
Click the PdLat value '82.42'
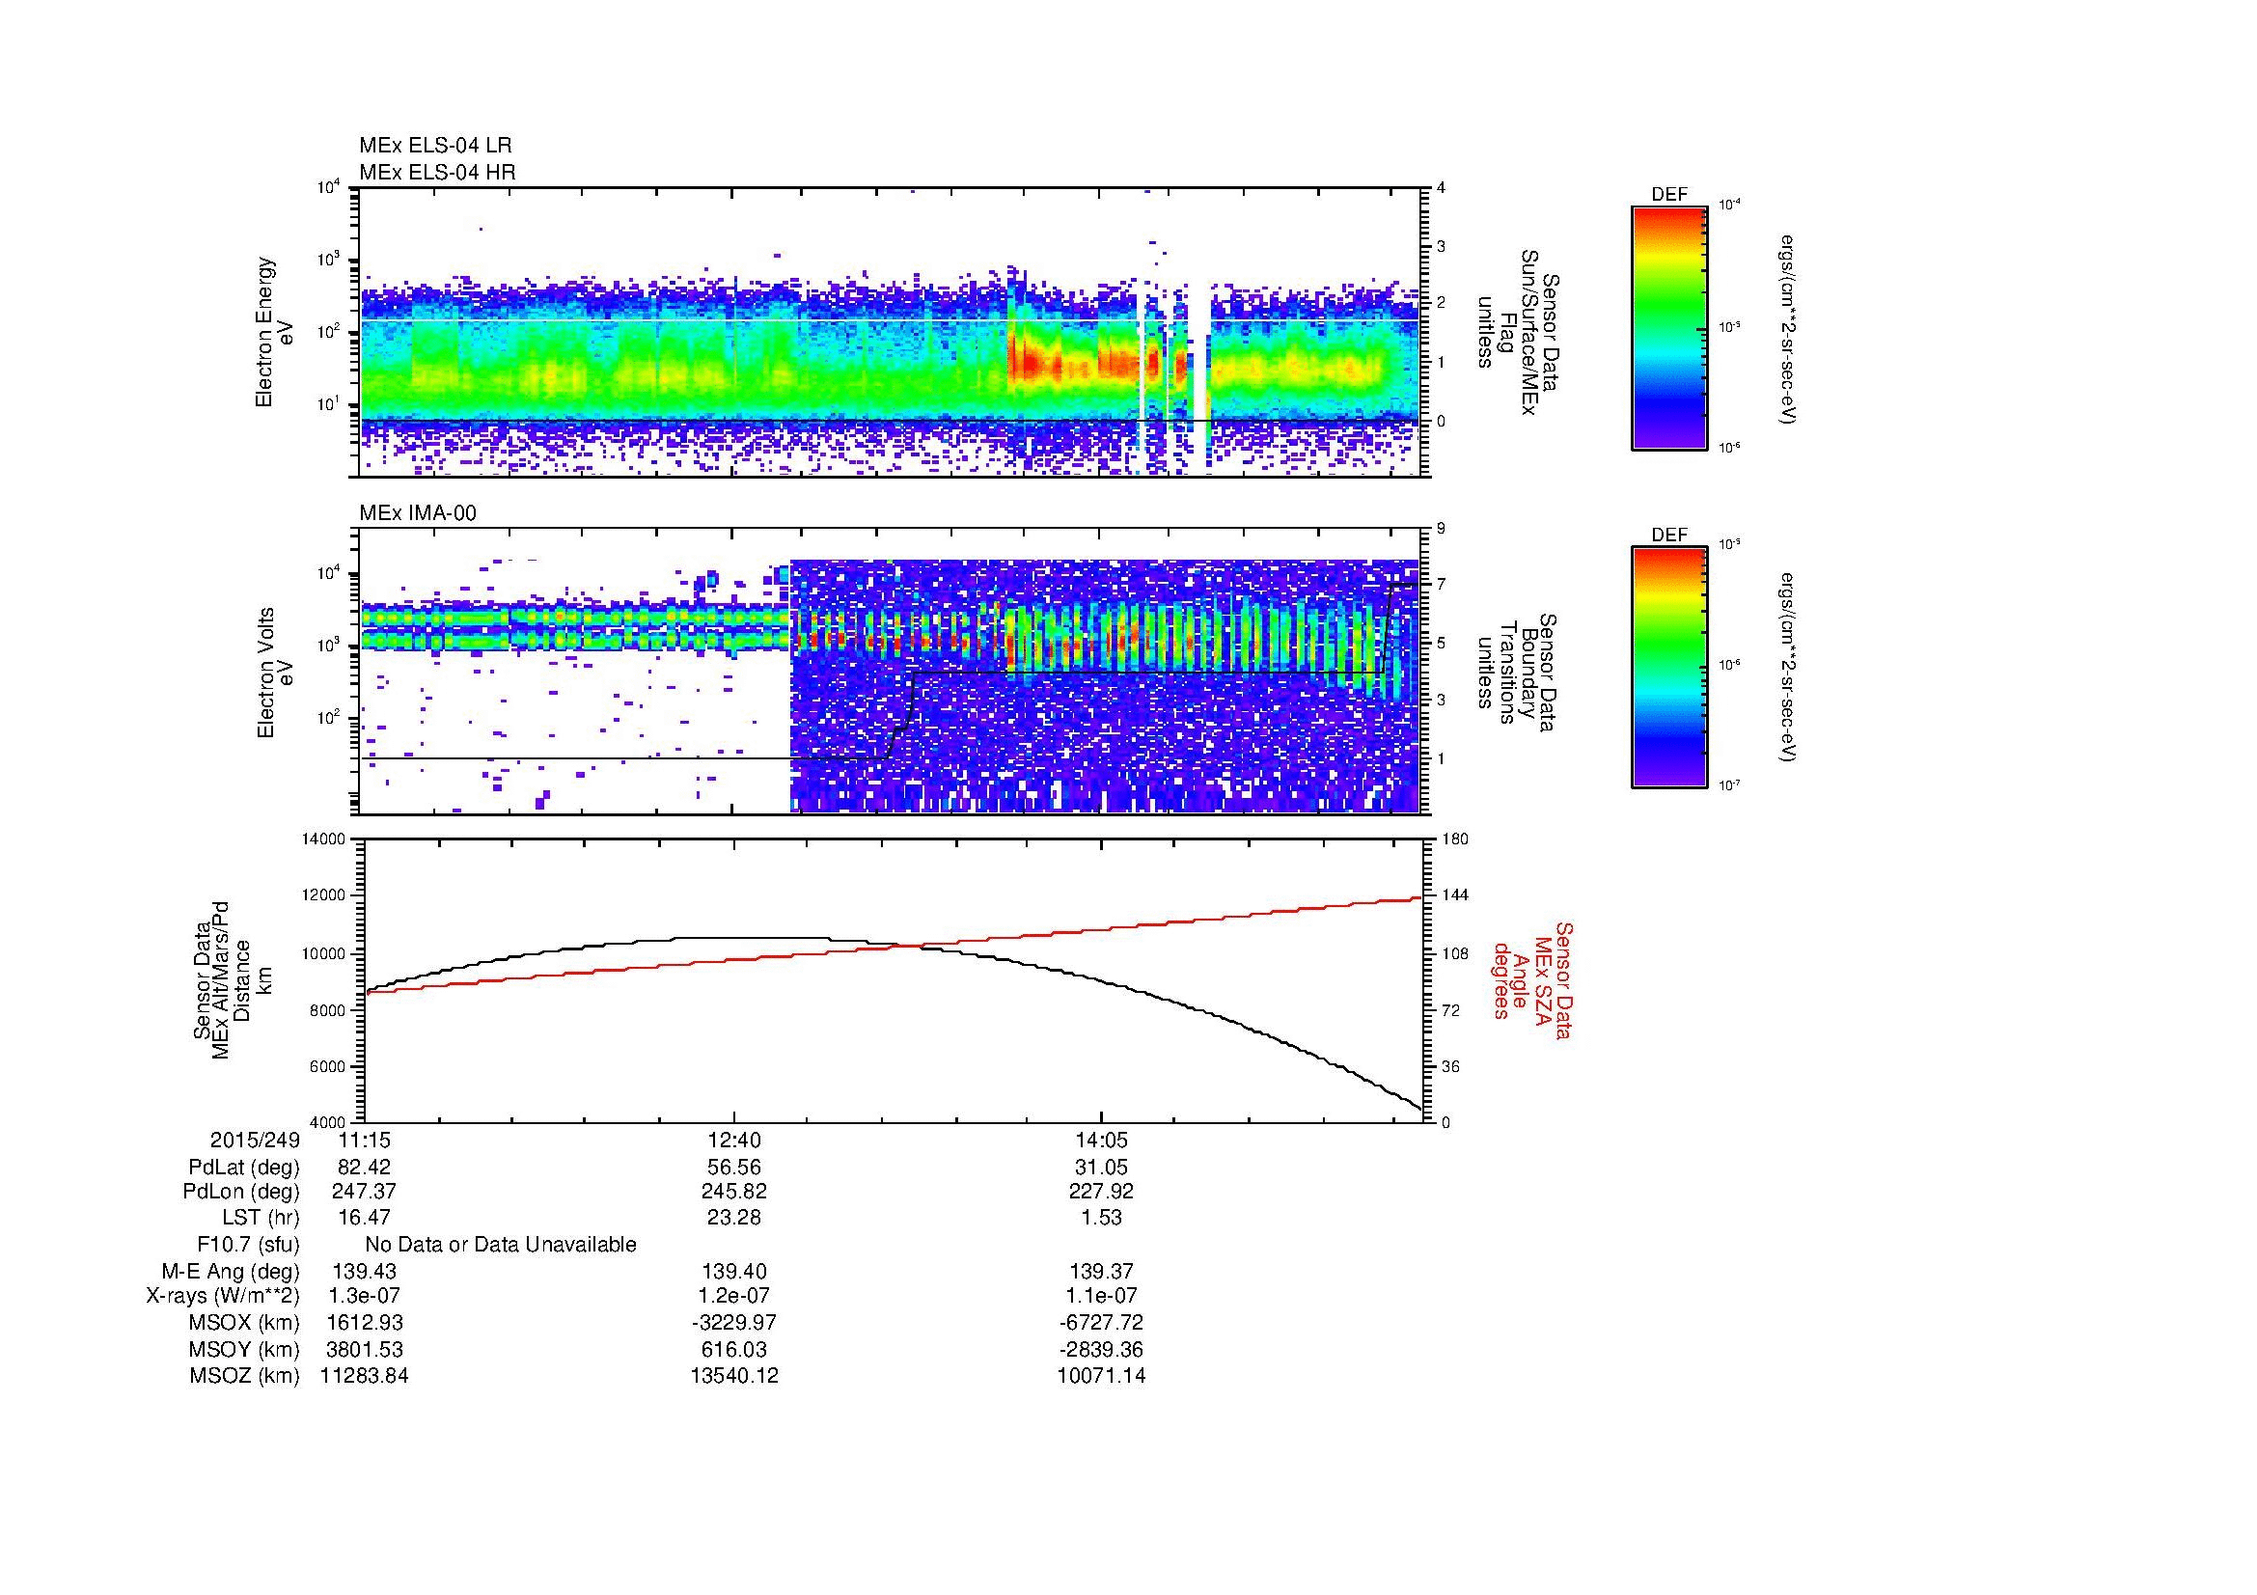pos(364,1168)
